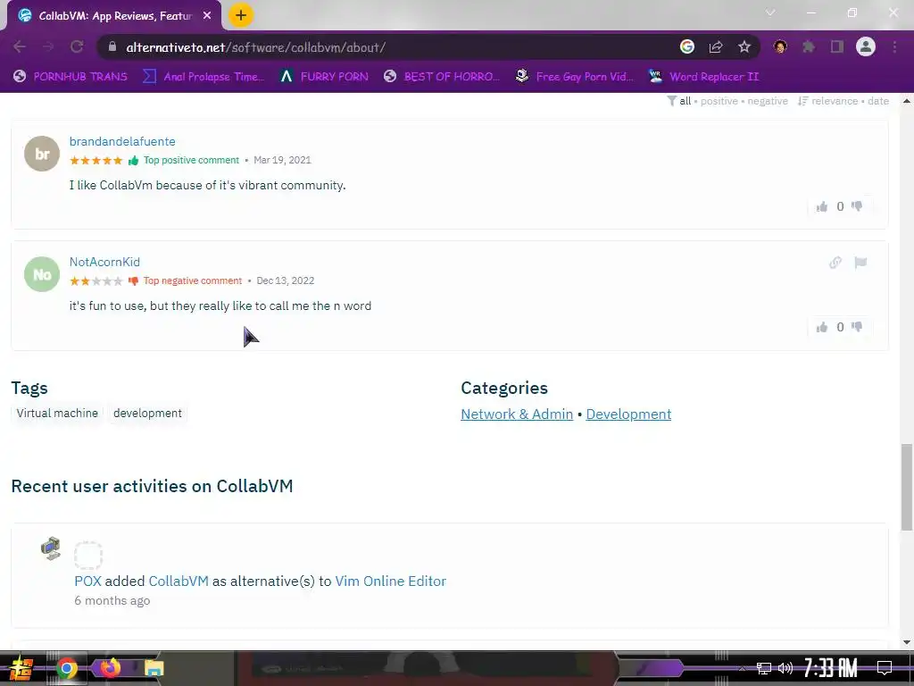
Task: Sort comments by 'date'
Action: pyautogui.click(x=878, y=101)
